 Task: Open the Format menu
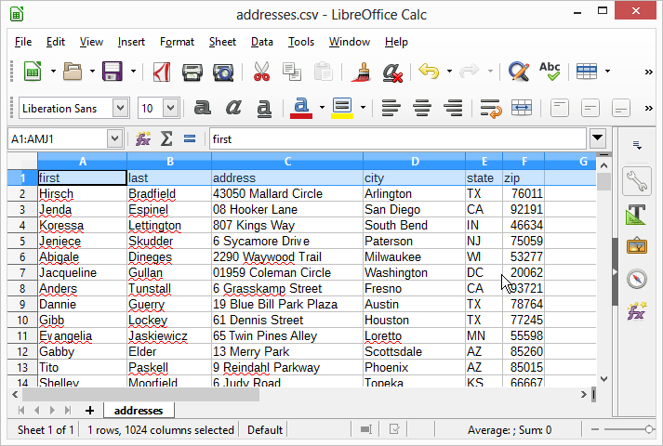tap(177, 42)
